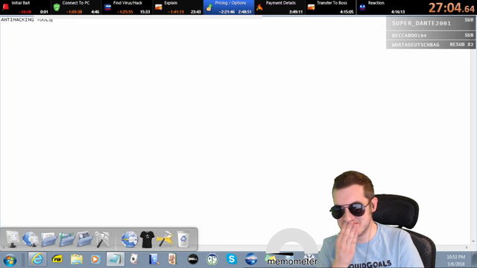This screenshot has width=477, height=268.
Task: Click the clock showing 10:53 PM
Action: 455,257
